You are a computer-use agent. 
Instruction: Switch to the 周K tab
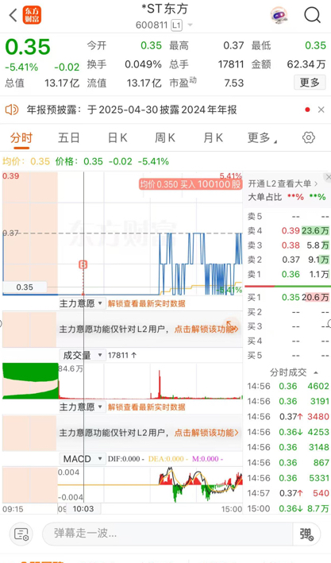coord(165,138)
